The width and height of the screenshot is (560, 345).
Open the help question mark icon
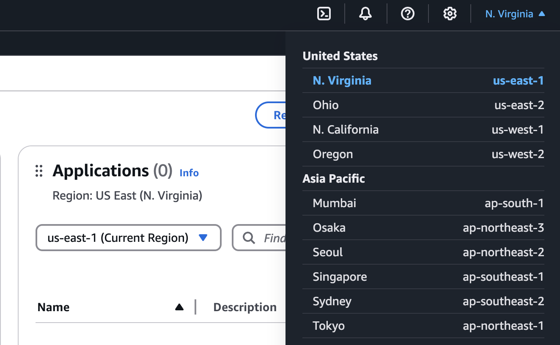click(x=407, y=14)
